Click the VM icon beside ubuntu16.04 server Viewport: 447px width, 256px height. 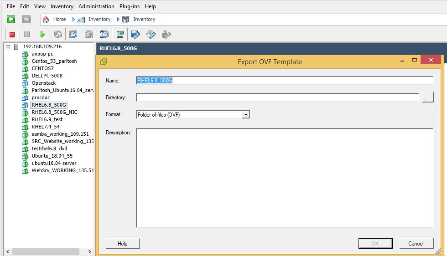(25, 164)
